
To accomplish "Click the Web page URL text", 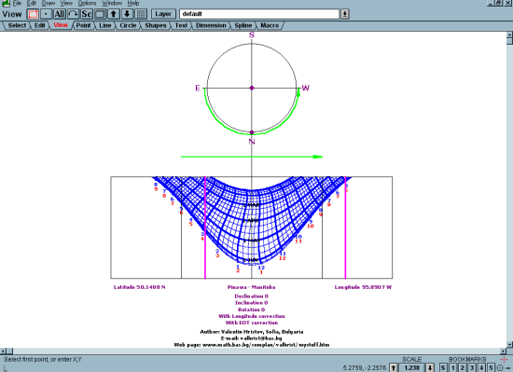I will coord(252,345).
